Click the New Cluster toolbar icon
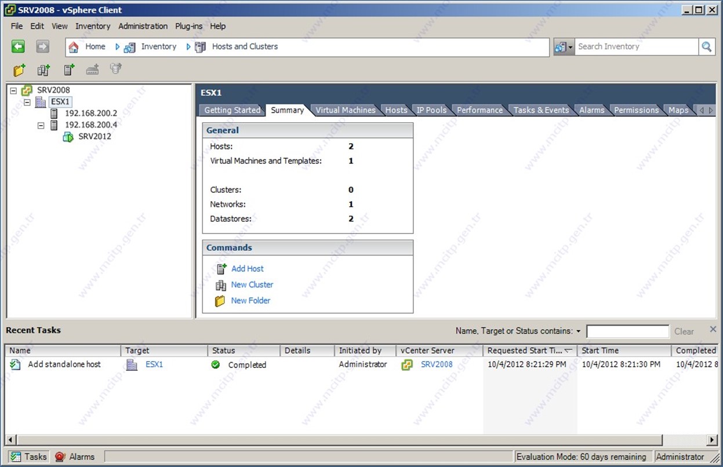The width and height of the screenshot is (723, 467). pyautogui.click(x=43, y=70)
